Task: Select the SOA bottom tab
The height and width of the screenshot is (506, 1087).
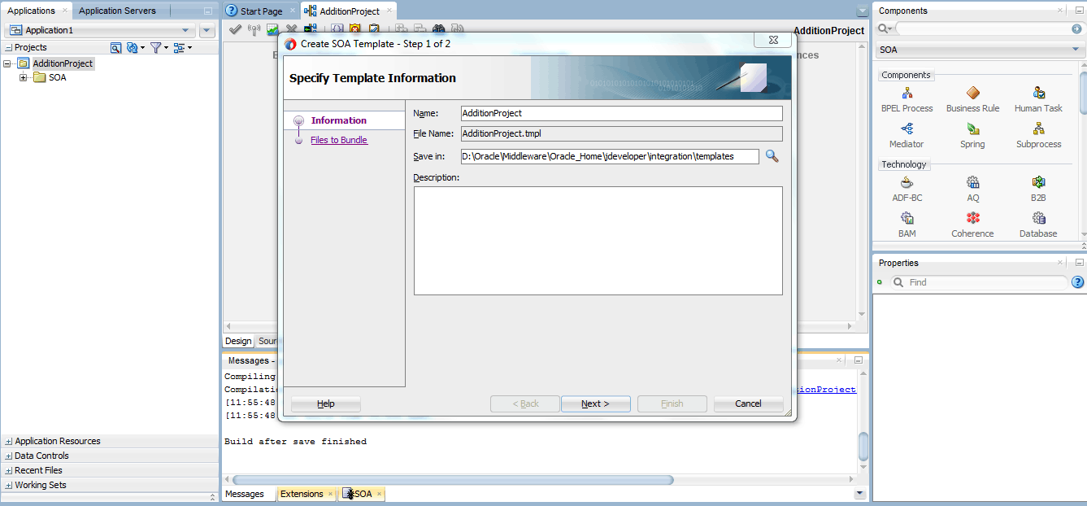Action: pyautogui.click(x=363, y=494)
